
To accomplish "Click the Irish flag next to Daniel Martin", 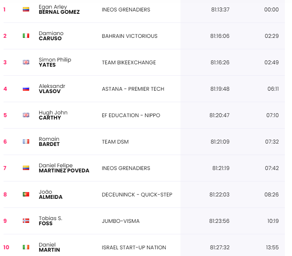I will pyautogui.click(x=26, y=247).
